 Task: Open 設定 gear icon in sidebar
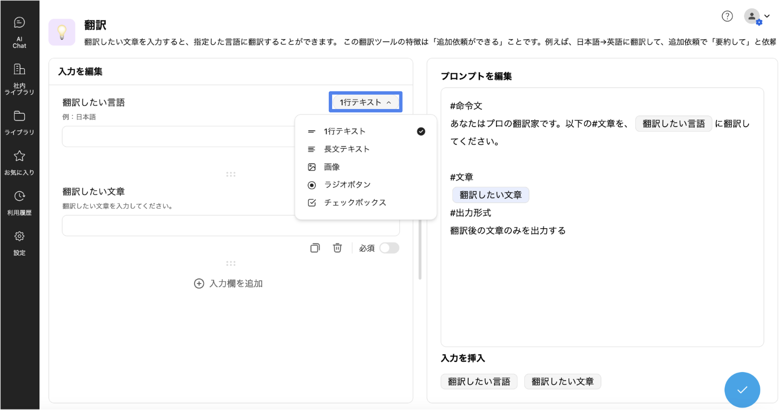(x=20, y=243)
